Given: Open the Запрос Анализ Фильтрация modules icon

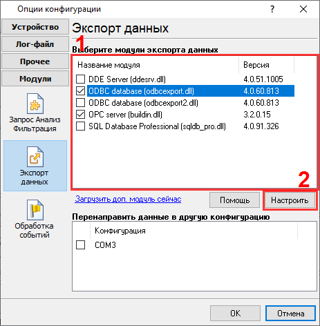Looking at the screenshot, I should click(x=35, y=104).
